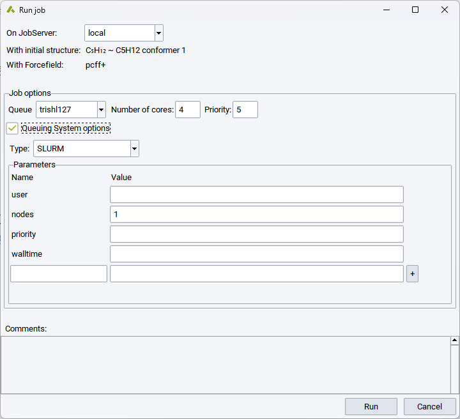Click the priority parameter value field
The width and height of the screenshot is (460, 419).
[x=257, y=234]
